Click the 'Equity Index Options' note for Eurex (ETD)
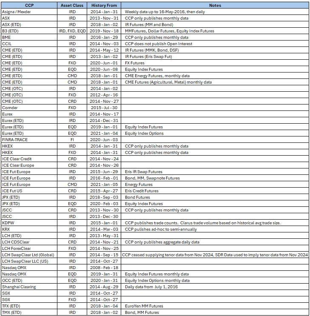 (215, 133)
